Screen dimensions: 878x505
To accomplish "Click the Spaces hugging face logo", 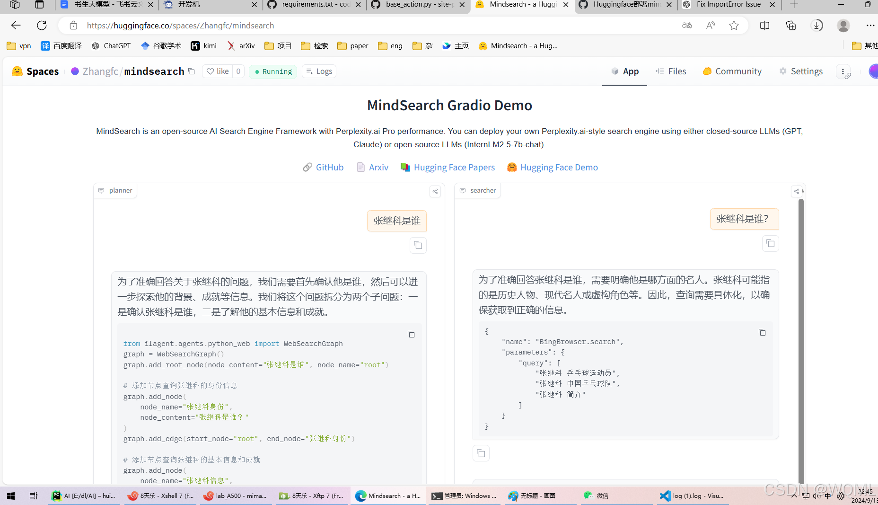I will click(17, 71).
